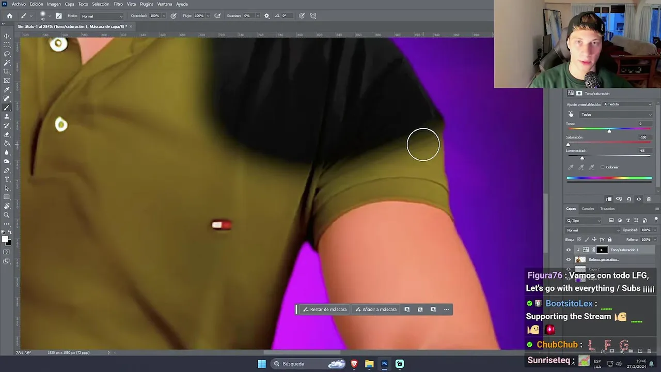This screenshot has width=661, height=372.
Task: Click Restar de máscara button
Action: [x=325, y=309]
